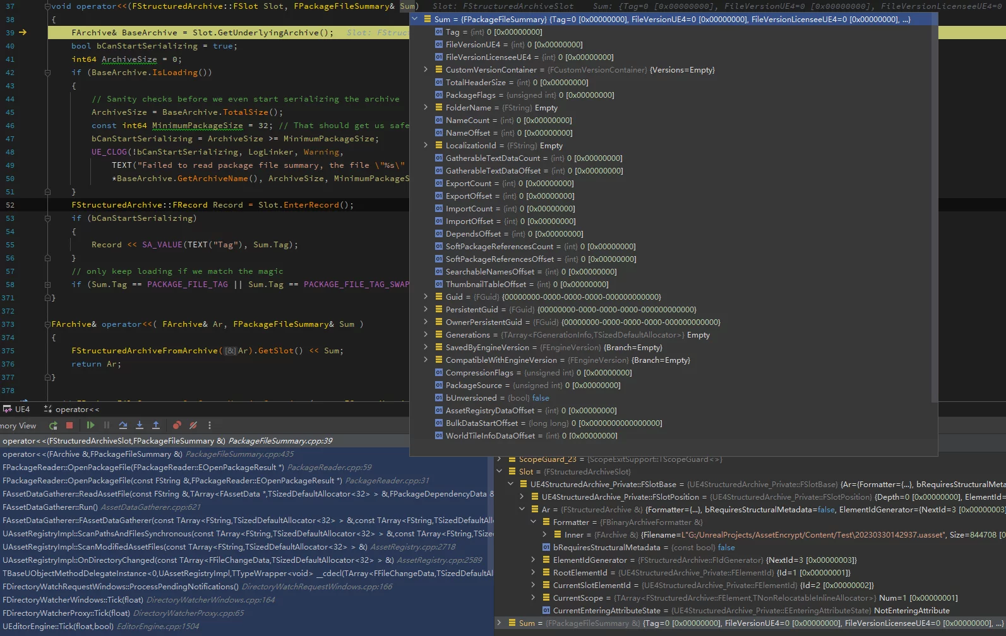
Task: Expand the SavedByEngineVersion entry
Action: coord(426,348)
